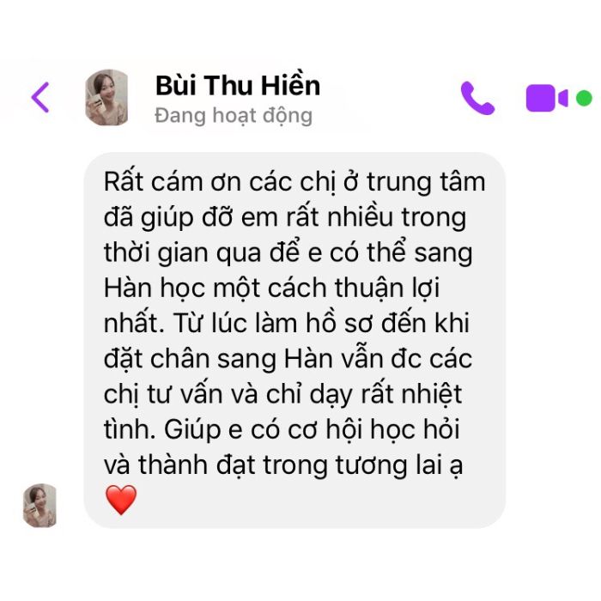Click the line "chị tư vấn và chỉ dạy"

pyautogui.click(x=282, y=394)
